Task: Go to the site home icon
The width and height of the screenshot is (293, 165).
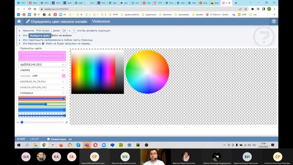Action: [x=19, y=22]
